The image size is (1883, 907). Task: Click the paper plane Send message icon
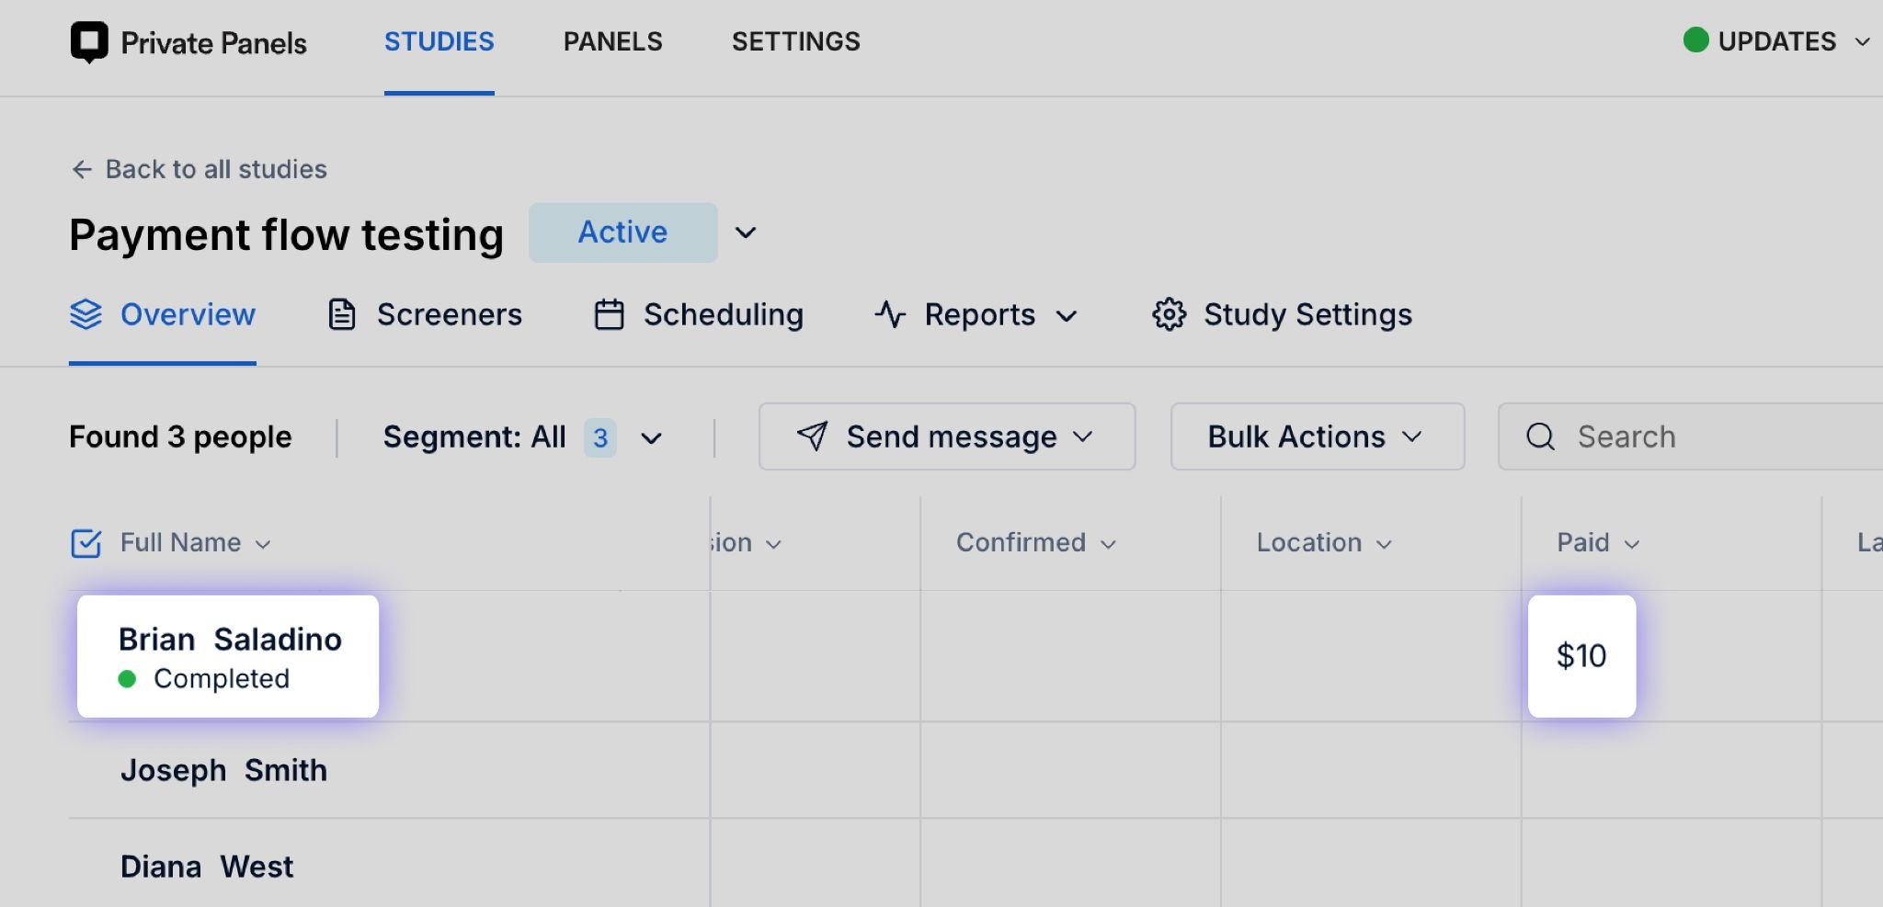[x=812, y=436]
